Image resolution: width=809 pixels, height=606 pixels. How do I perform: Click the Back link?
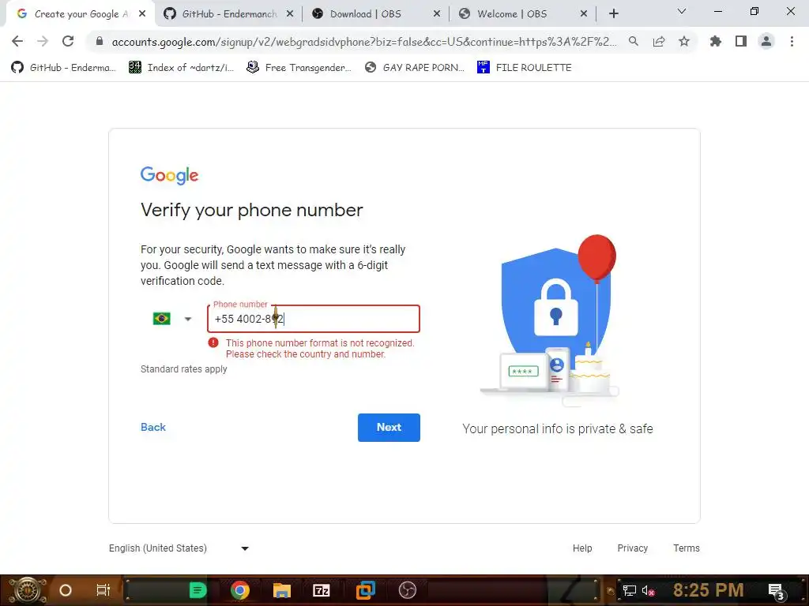tap(153, 427)
